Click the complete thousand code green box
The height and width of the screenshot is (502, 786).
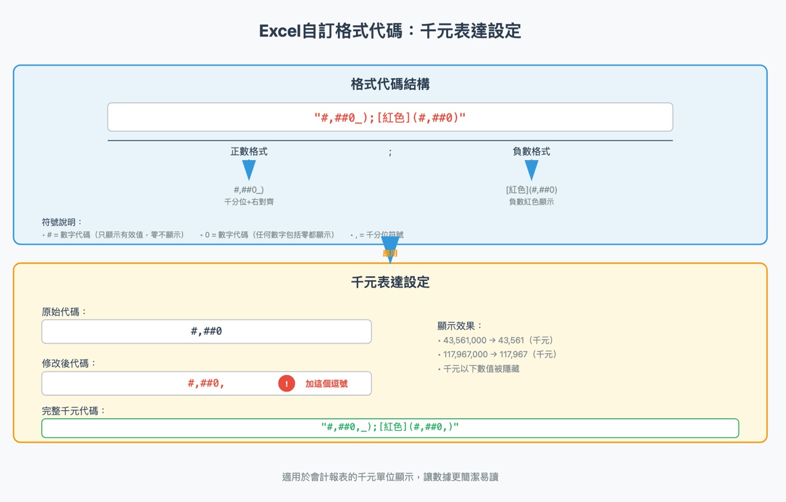click(390, 427)
